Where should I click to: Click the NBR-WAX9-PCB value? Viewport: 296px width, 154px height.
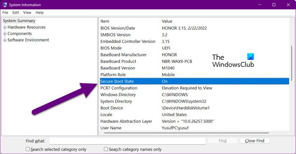pyautogui.click(x=177, y=62)
